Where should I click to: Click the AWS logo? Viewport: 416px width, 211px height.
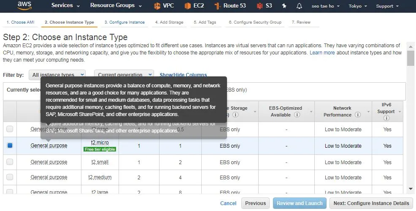tap(24, 6)
